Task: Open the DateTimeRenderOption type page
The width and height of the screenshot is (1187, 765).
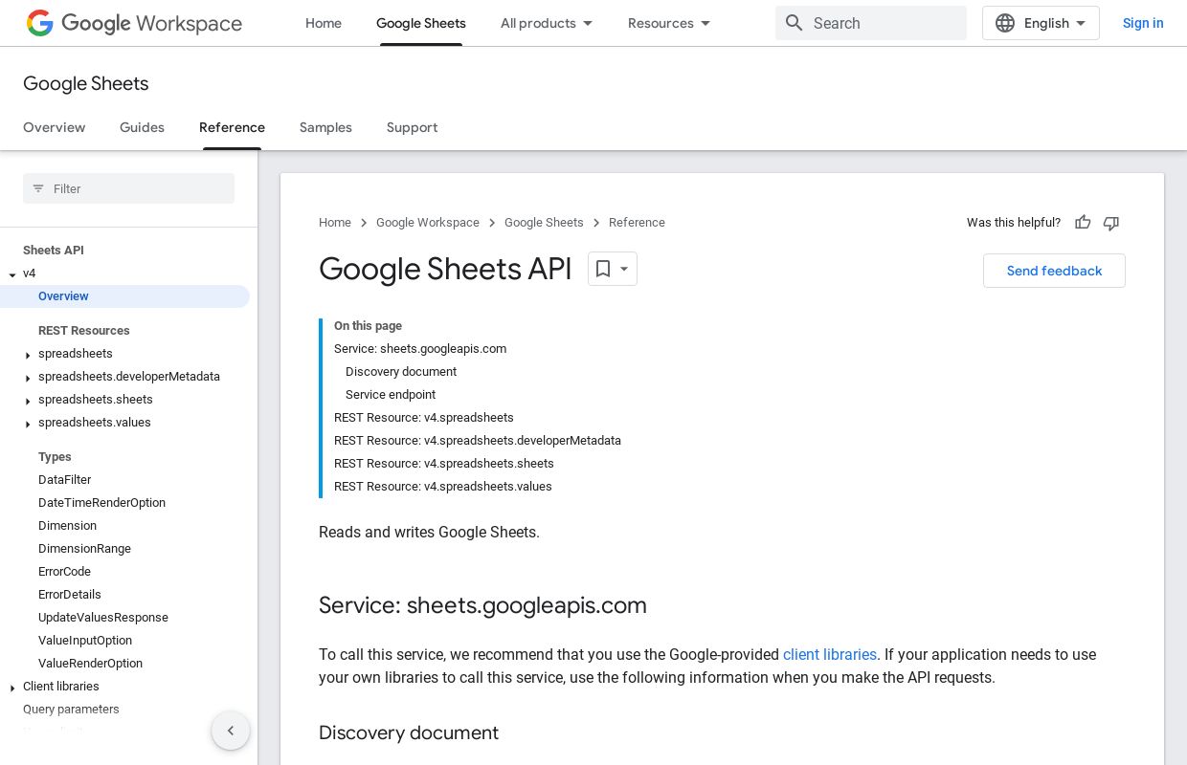Action: 101,503
